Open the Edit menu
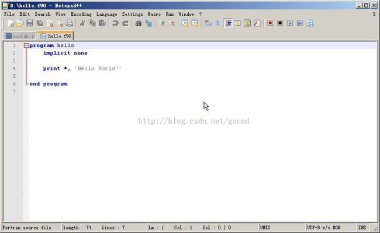The image size is (380, 233). click(25, 14)
